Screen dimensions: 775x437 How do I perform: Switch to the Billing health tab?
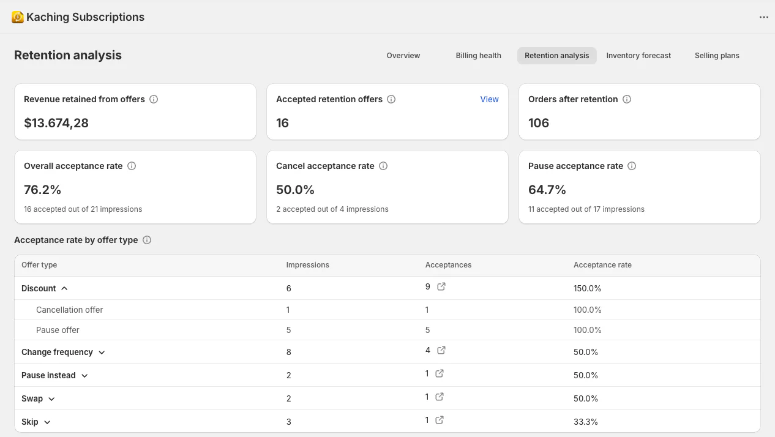pos(479,56)
